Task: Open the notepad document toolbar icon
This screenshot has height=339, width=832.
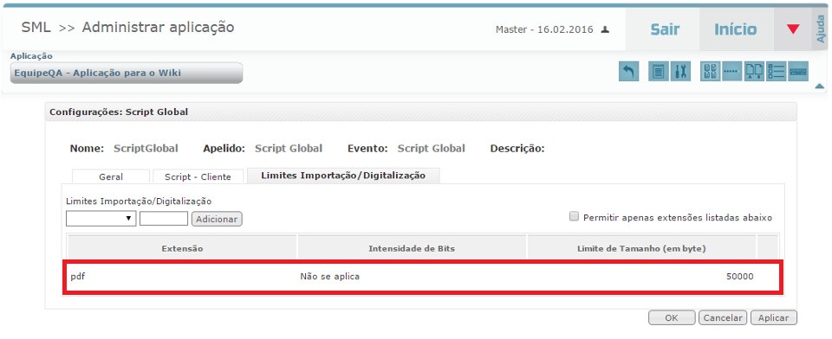Action: pos(659,72)
